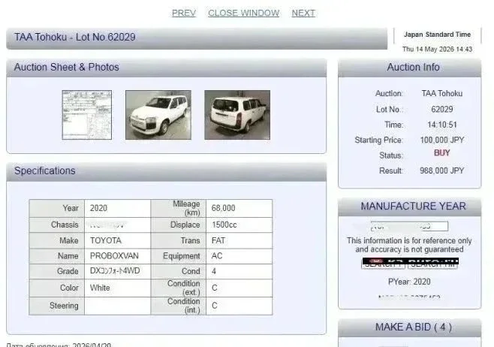This screenshot has width=494, height=347.
Task: Select the Color value White
Action: 117,288
